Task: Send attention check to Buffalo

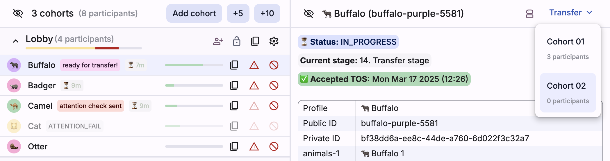Action: pyautogui.click(x=254, y=65)
